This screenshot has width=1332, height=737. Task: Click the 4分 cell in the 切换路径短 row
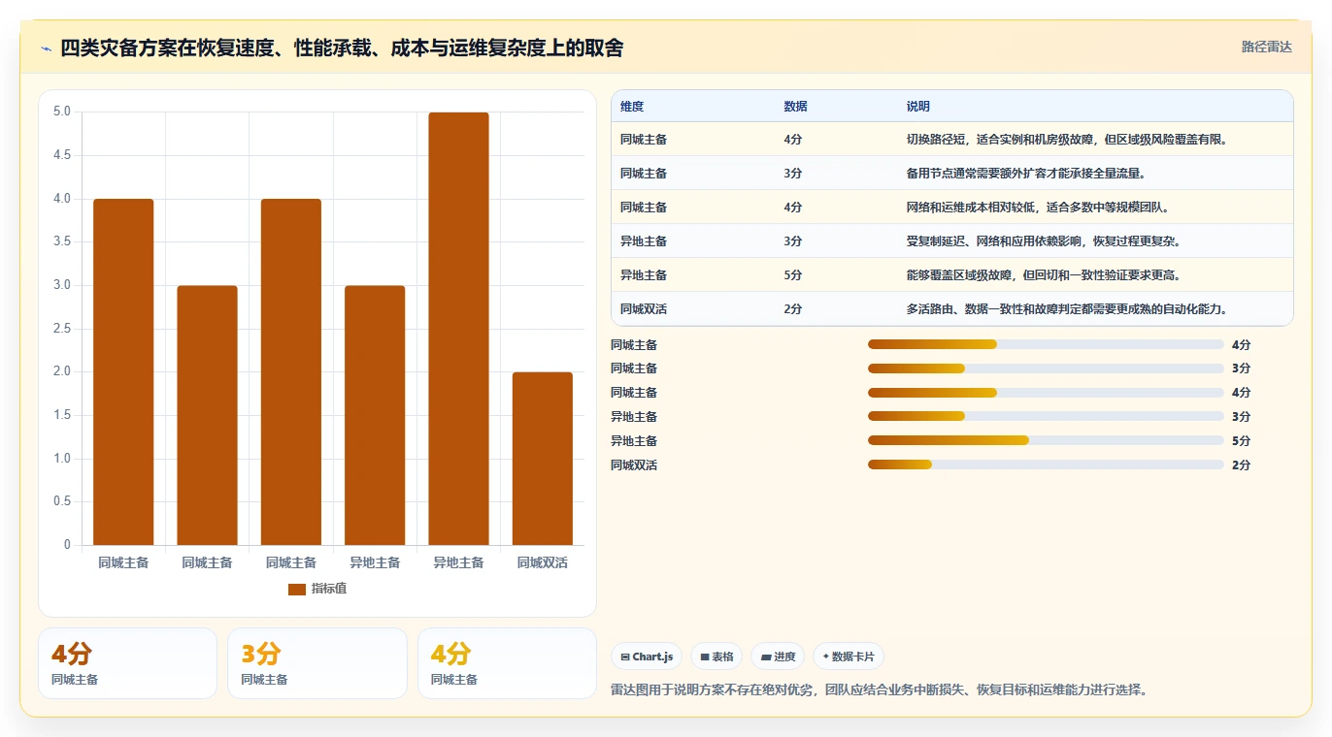click(793, 140)
